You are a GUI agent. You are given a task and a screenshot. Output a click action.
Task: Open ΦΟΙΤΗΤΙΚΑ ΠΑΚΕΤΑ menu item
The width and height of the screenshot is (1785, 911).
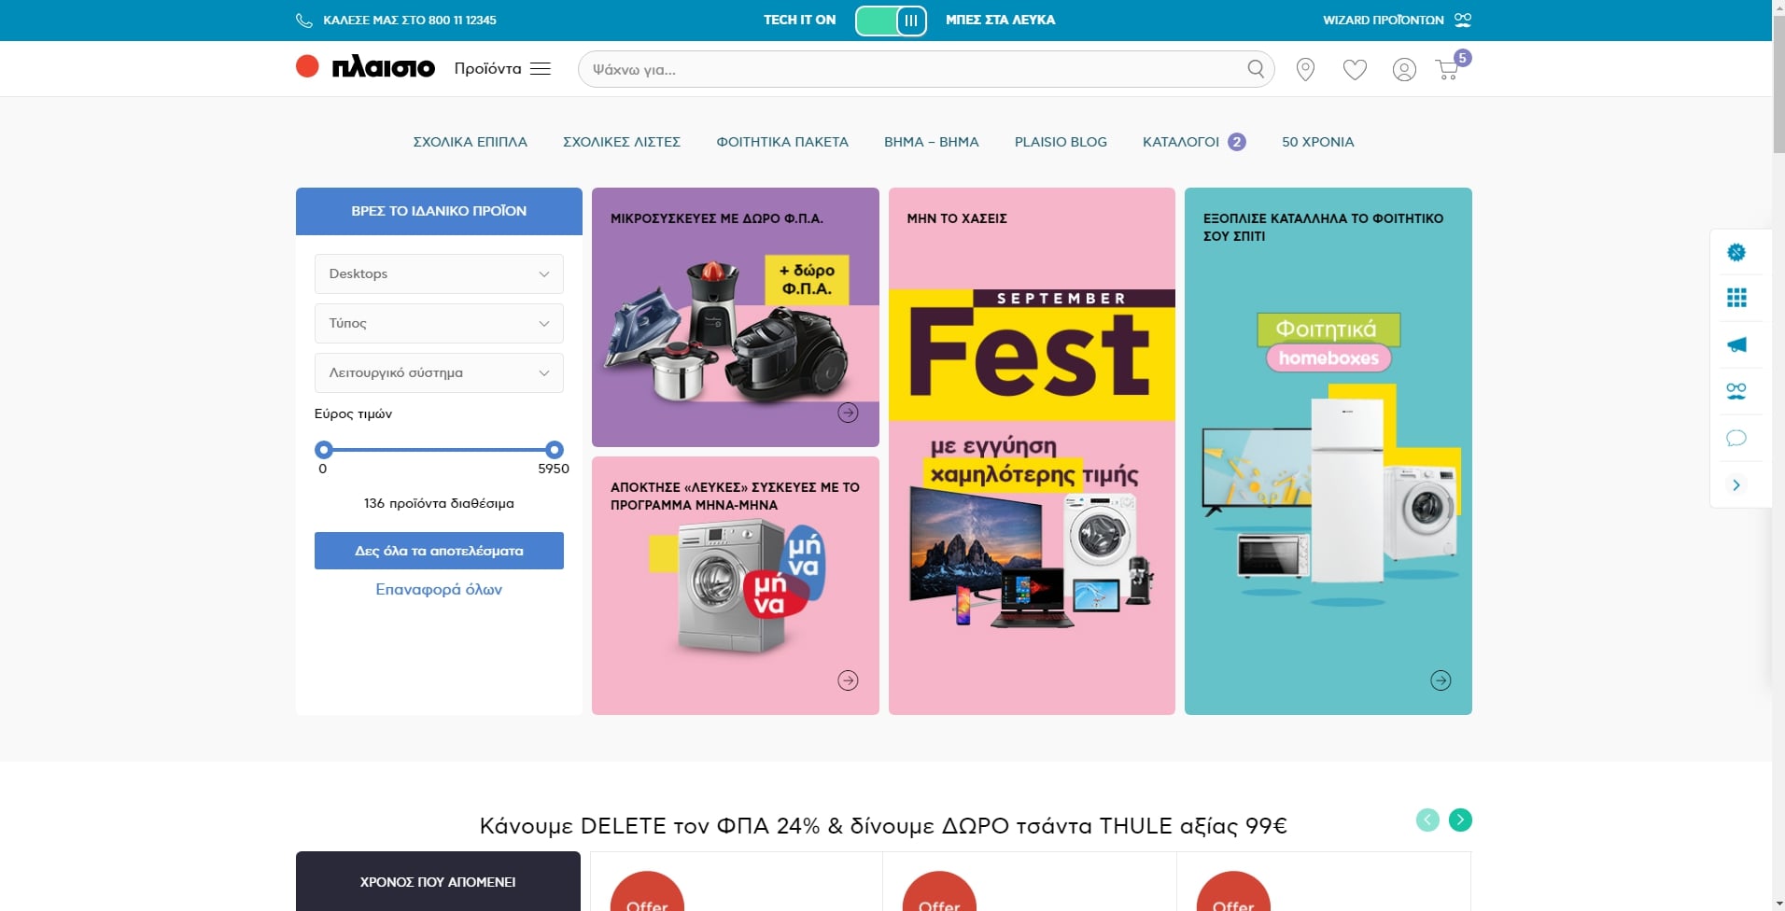tap(782, 142)
